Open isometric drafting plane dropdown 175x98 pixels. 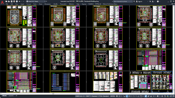click(136, 96)
